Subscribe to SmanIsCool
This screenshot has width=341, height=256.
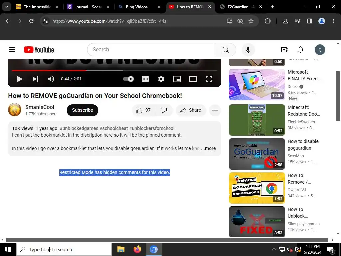[83, 110]
